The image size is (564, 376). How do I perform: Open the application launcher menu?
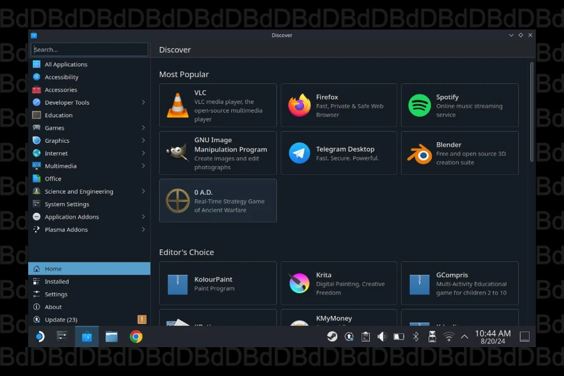tap(40, 337)
